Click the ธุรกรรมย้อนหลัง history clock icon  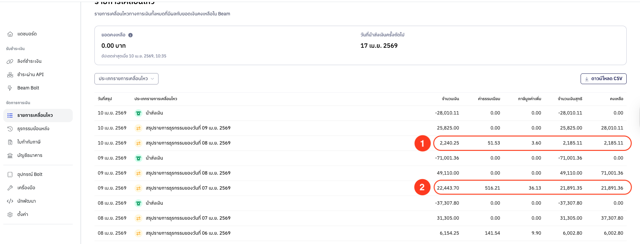coord(10,129)
